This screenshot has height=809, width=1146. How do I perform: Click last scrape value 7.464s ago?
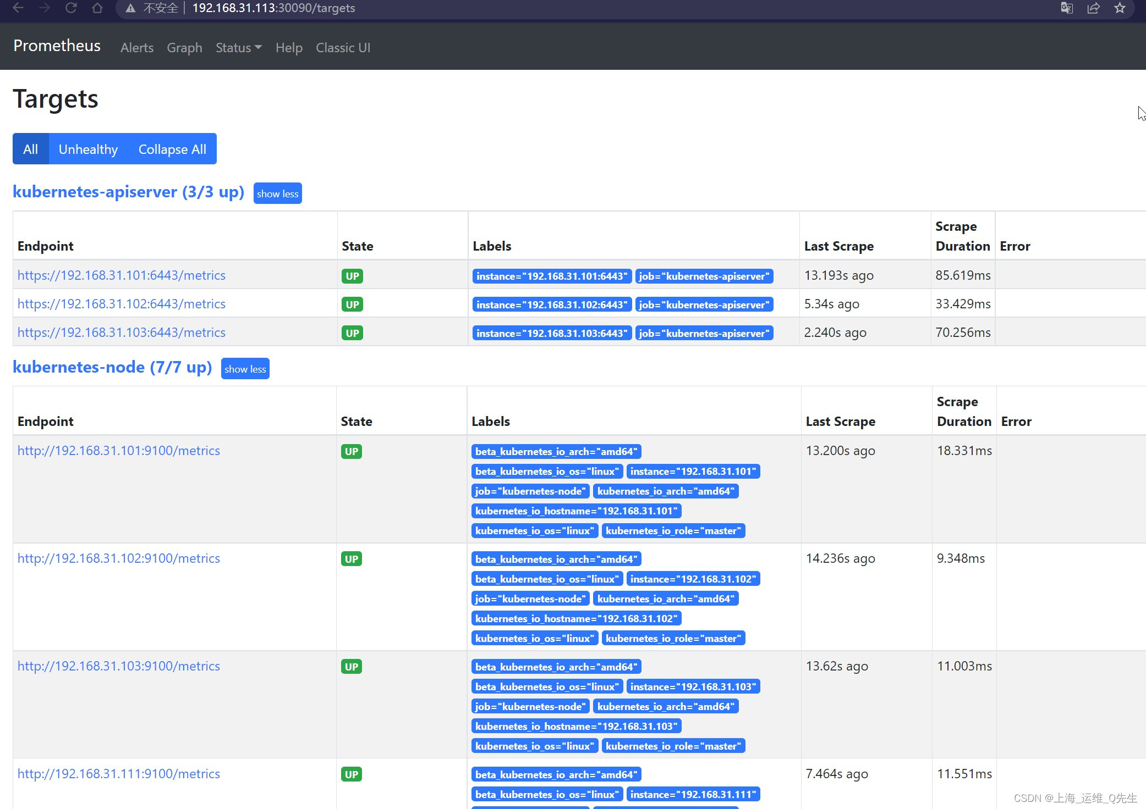coord(837,774)
